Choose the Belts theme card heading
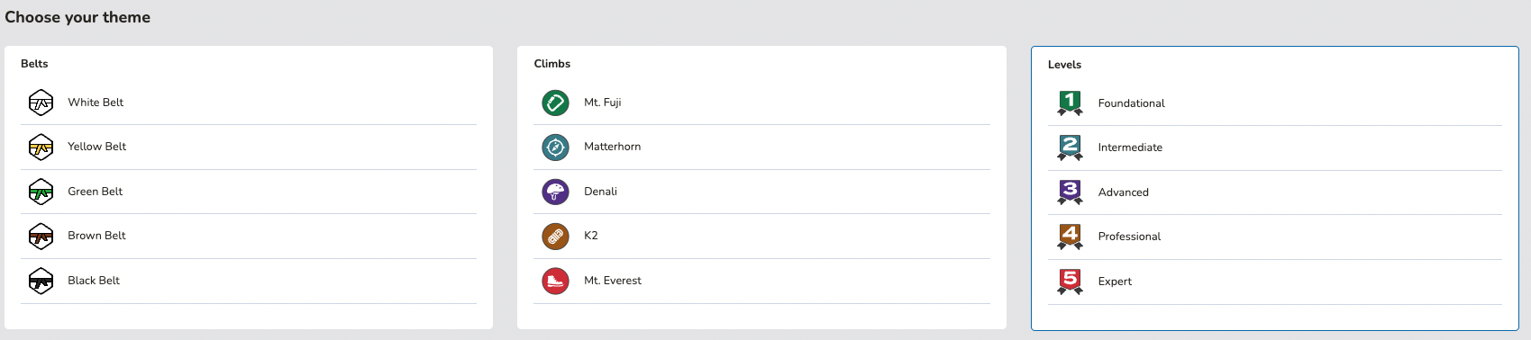This screenshot has height=340, width=1531. click(x=34, y=64)
